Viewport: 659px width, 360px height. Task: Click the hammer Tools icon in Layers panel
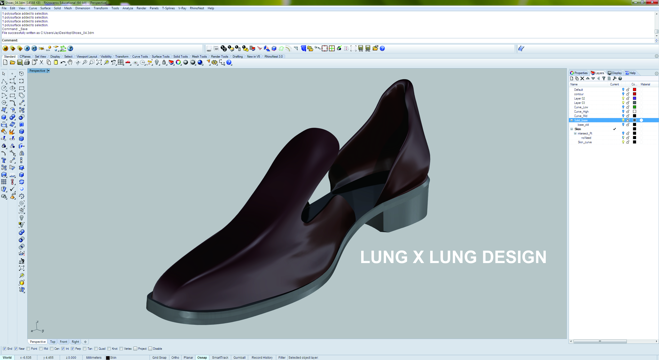615,78
